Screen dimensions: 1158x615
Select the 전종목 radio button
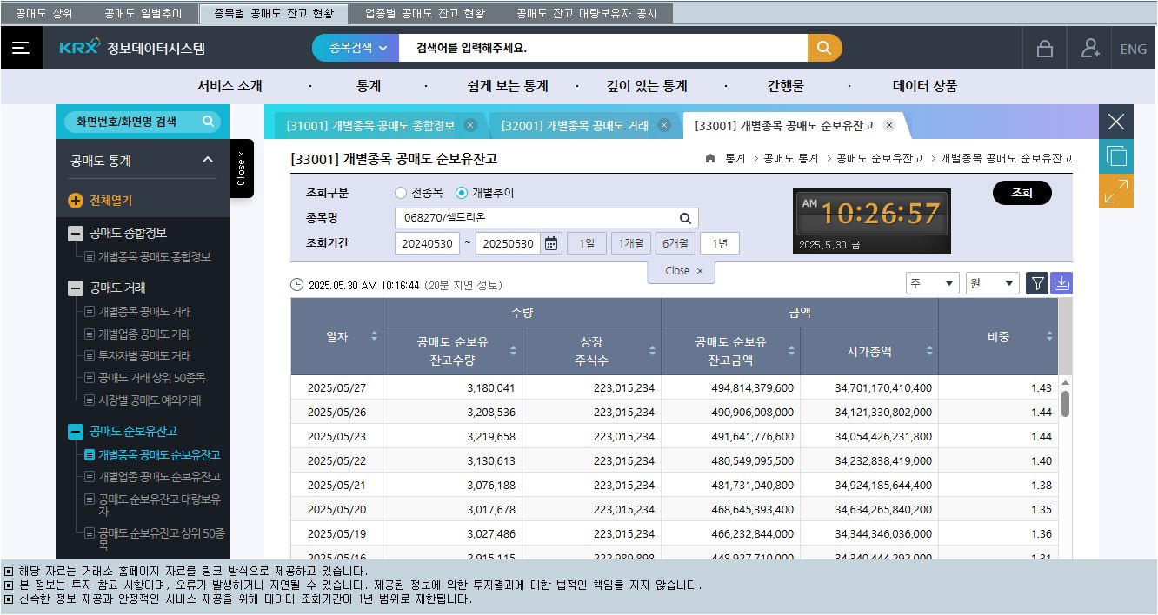[x=401, y=193]
